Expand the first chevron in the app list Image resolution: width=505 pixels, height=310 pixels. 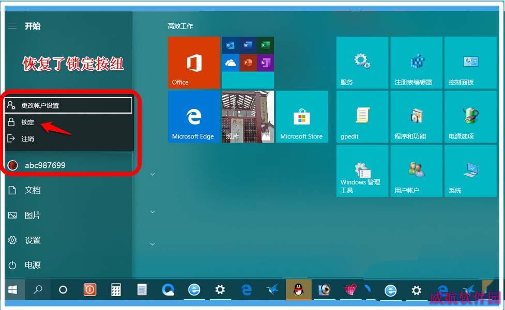[152, 174]
